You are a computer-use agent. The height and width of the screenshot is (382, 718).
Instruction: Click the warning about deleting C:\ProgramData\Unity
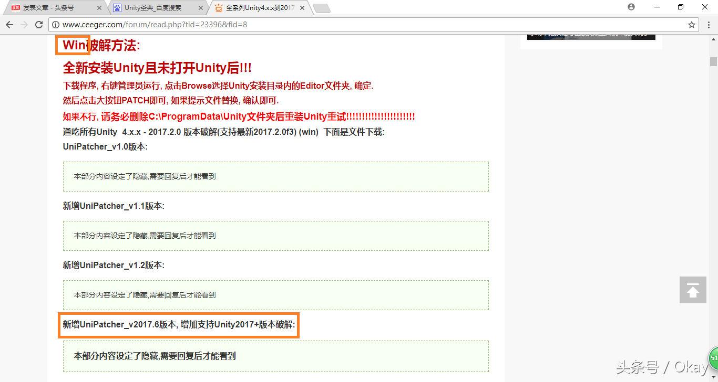[x=239, y=116]
